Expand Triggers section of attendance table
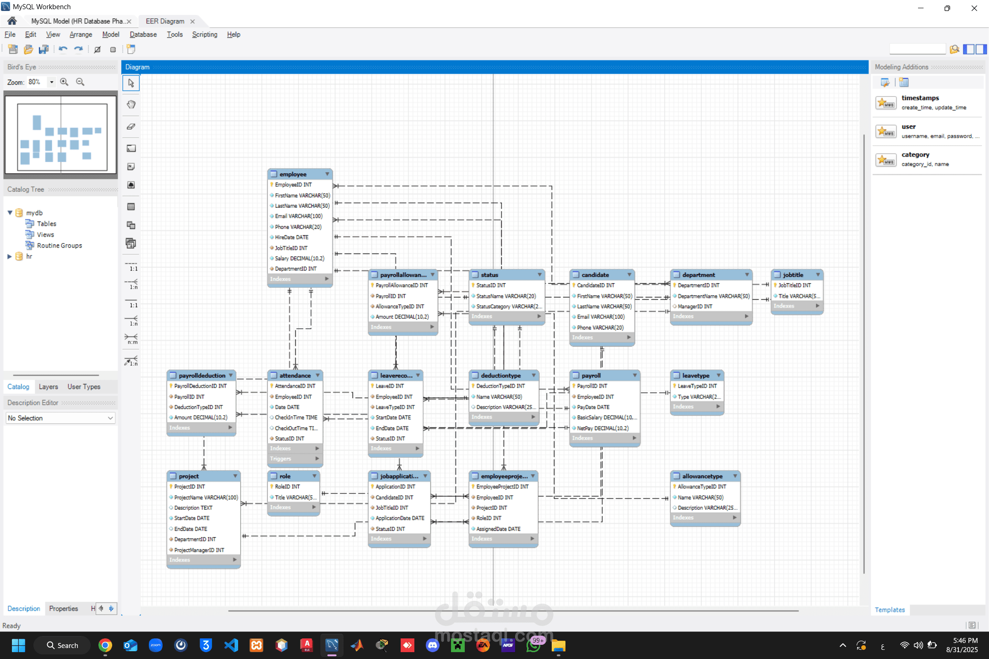This screenshot has width=989, height=659. [x=317, y=459]
